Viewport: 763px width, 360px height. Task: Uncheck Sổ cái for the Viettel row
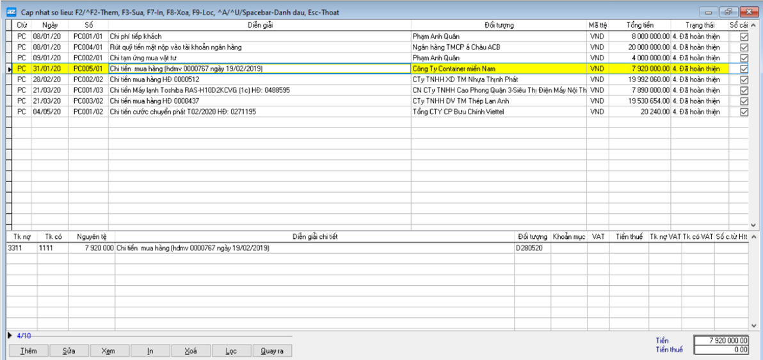tap(744, 112)
